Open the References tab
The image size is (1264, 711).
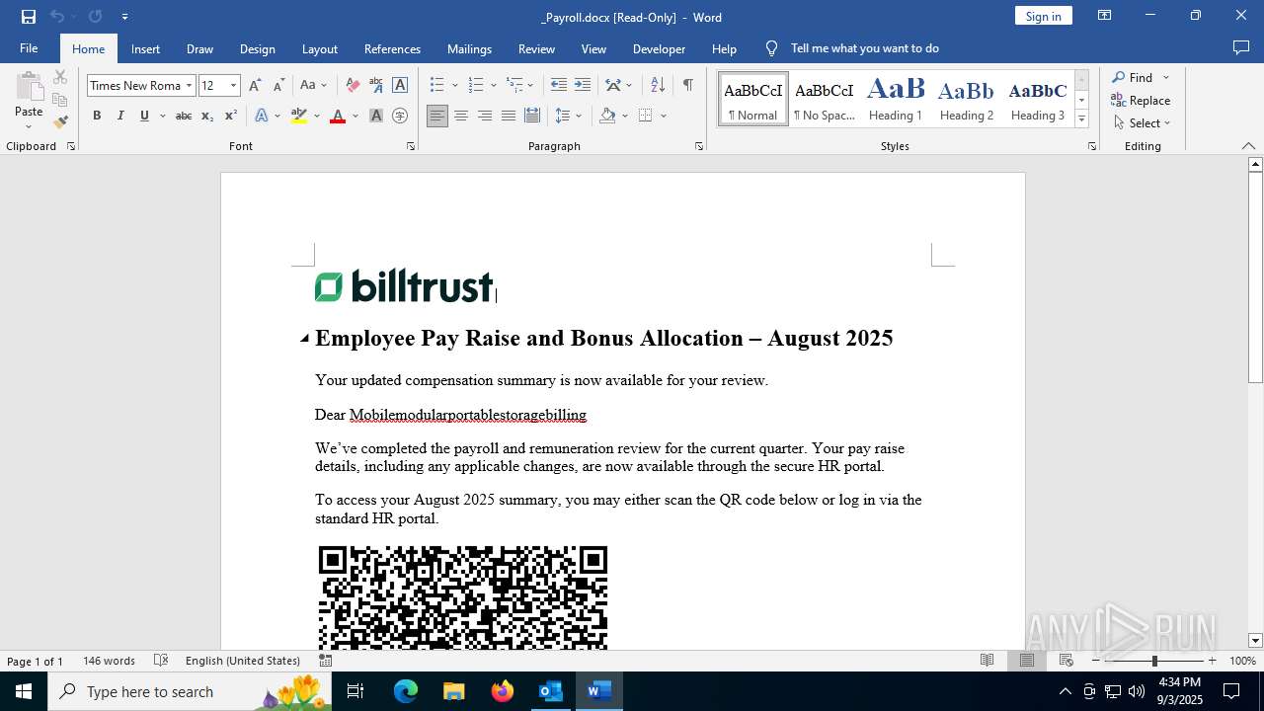pyautogui.click(x=392, y=48)
